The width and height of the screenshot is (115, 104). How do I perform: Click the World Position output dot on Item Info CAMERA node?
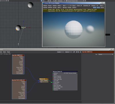(24, 67)
